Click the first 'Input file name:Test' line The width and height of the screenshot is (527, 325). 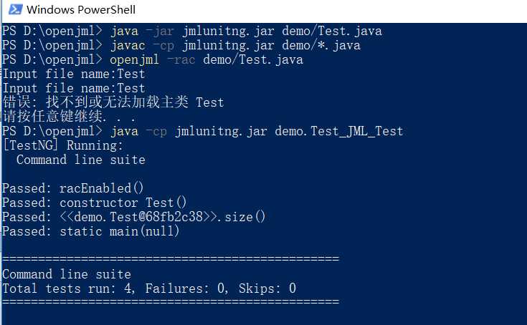pos(74,74)
